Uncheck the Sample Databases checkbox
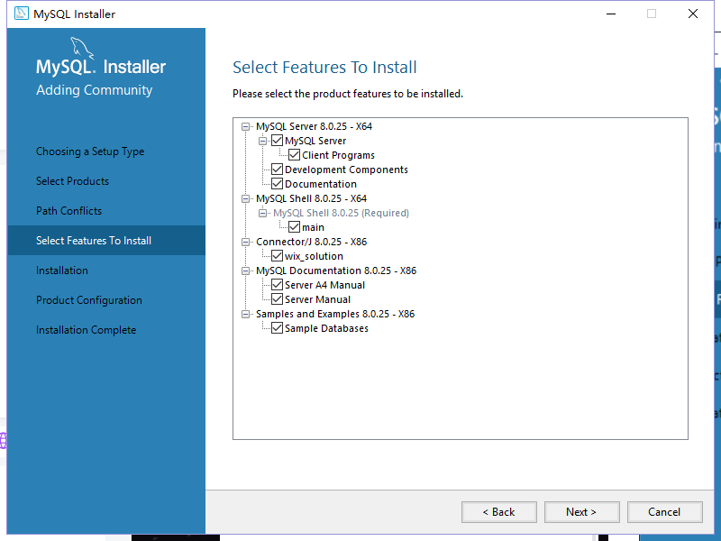 click(277, 328)
